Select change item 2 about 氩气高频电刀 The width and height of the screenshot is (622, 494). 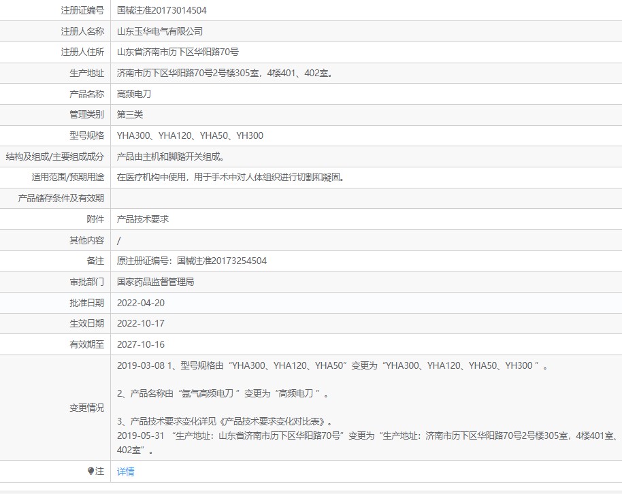coord(223,393)
